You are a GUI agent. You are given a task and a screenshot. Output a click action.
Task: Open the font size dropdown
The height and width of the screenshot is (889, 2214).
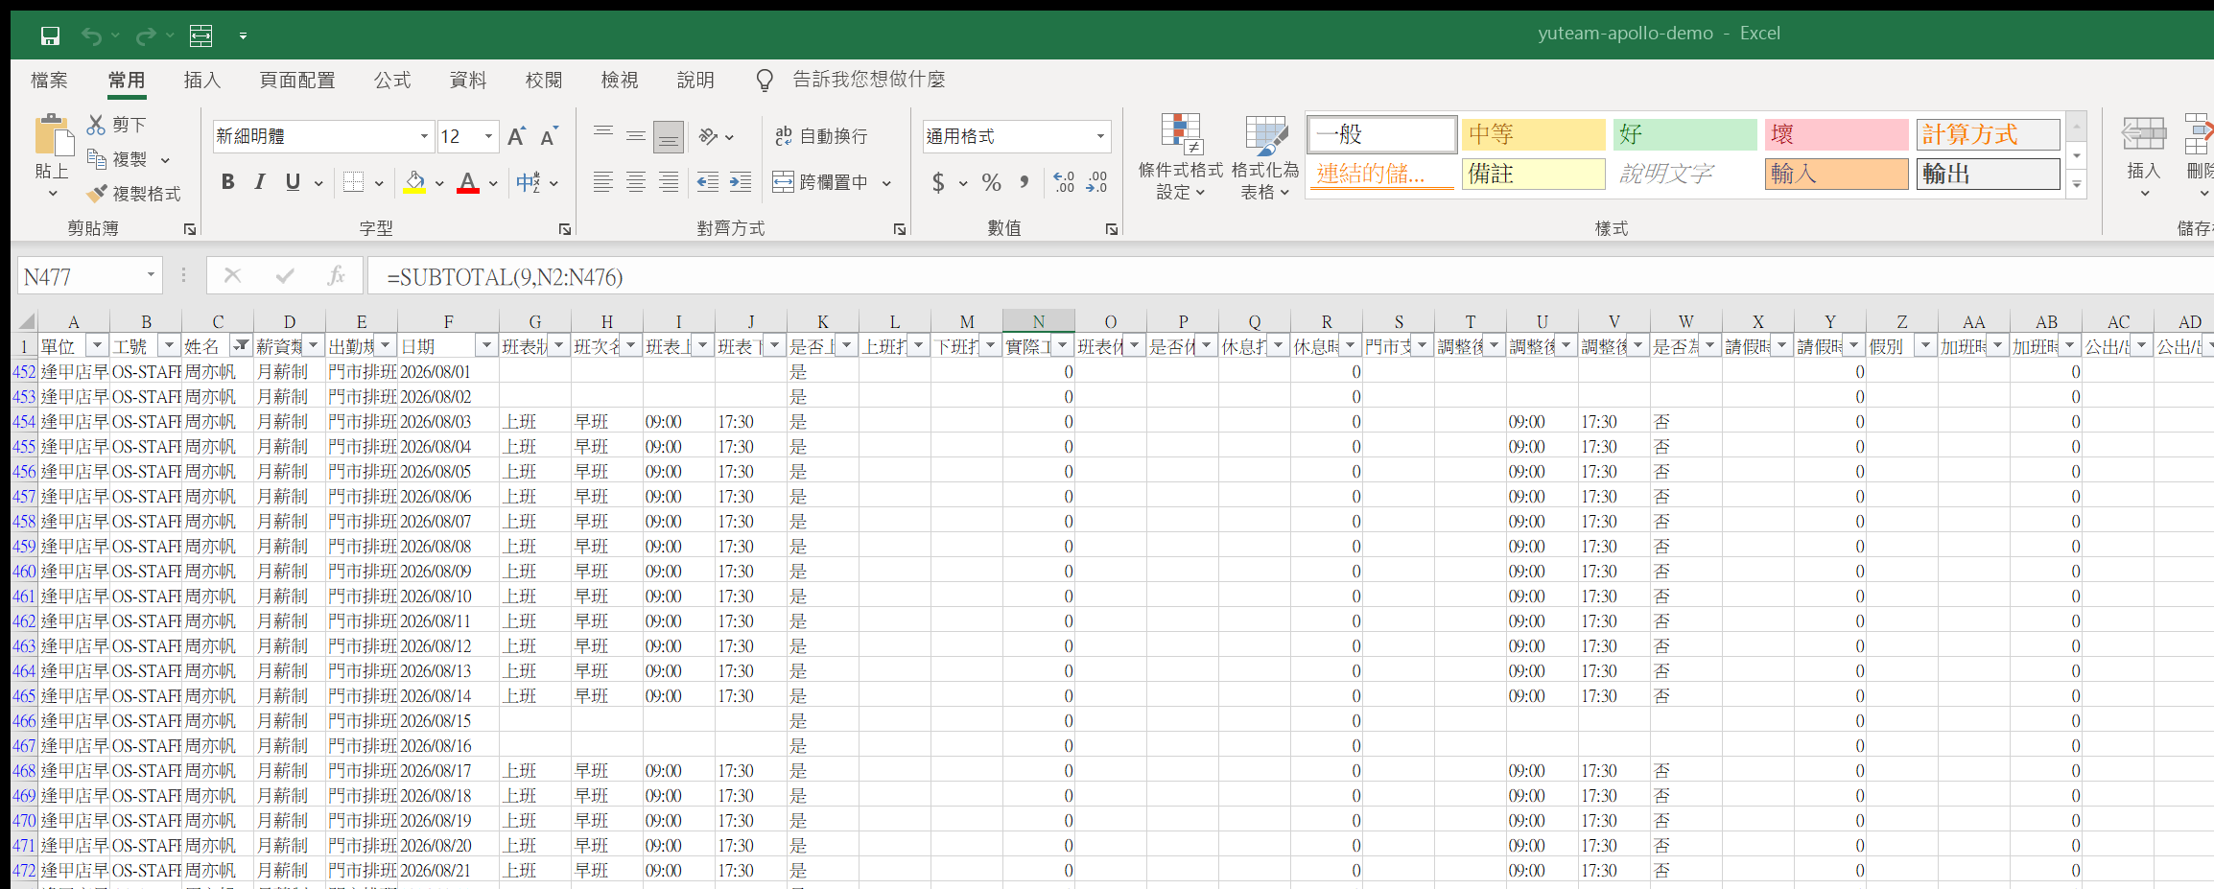point(488,136)
